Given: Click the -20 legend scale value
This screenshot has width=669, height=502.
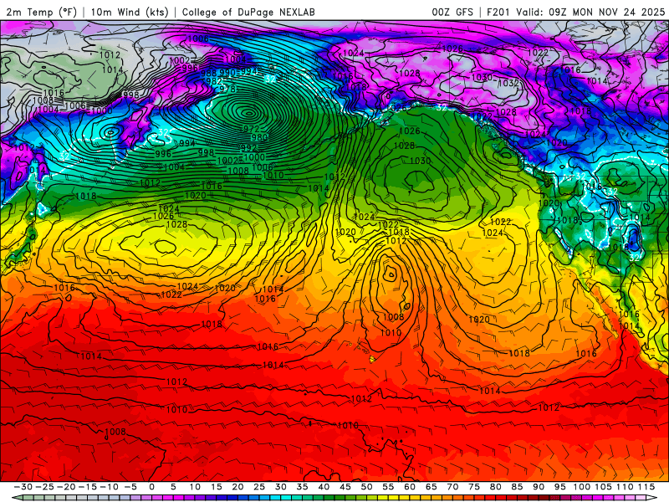Looking at the screenshot, I should (66, 487).
